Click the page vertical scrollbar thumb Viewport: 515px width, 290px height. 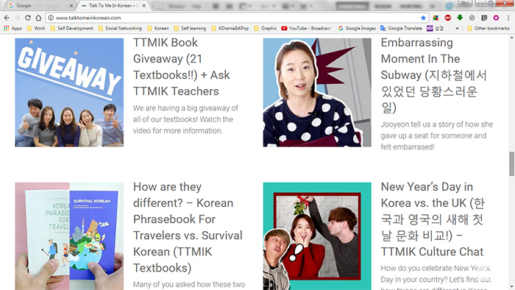coord(512,164)
